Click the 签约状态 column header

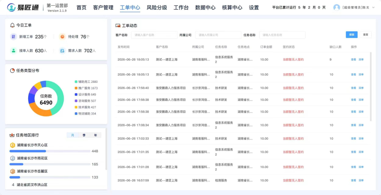pos(289,47)
